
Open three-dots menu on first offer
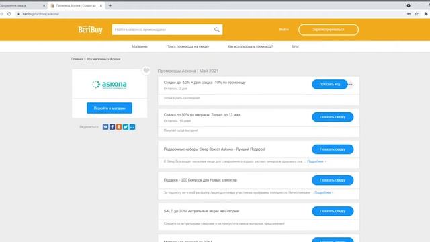[x=351, y=85]
